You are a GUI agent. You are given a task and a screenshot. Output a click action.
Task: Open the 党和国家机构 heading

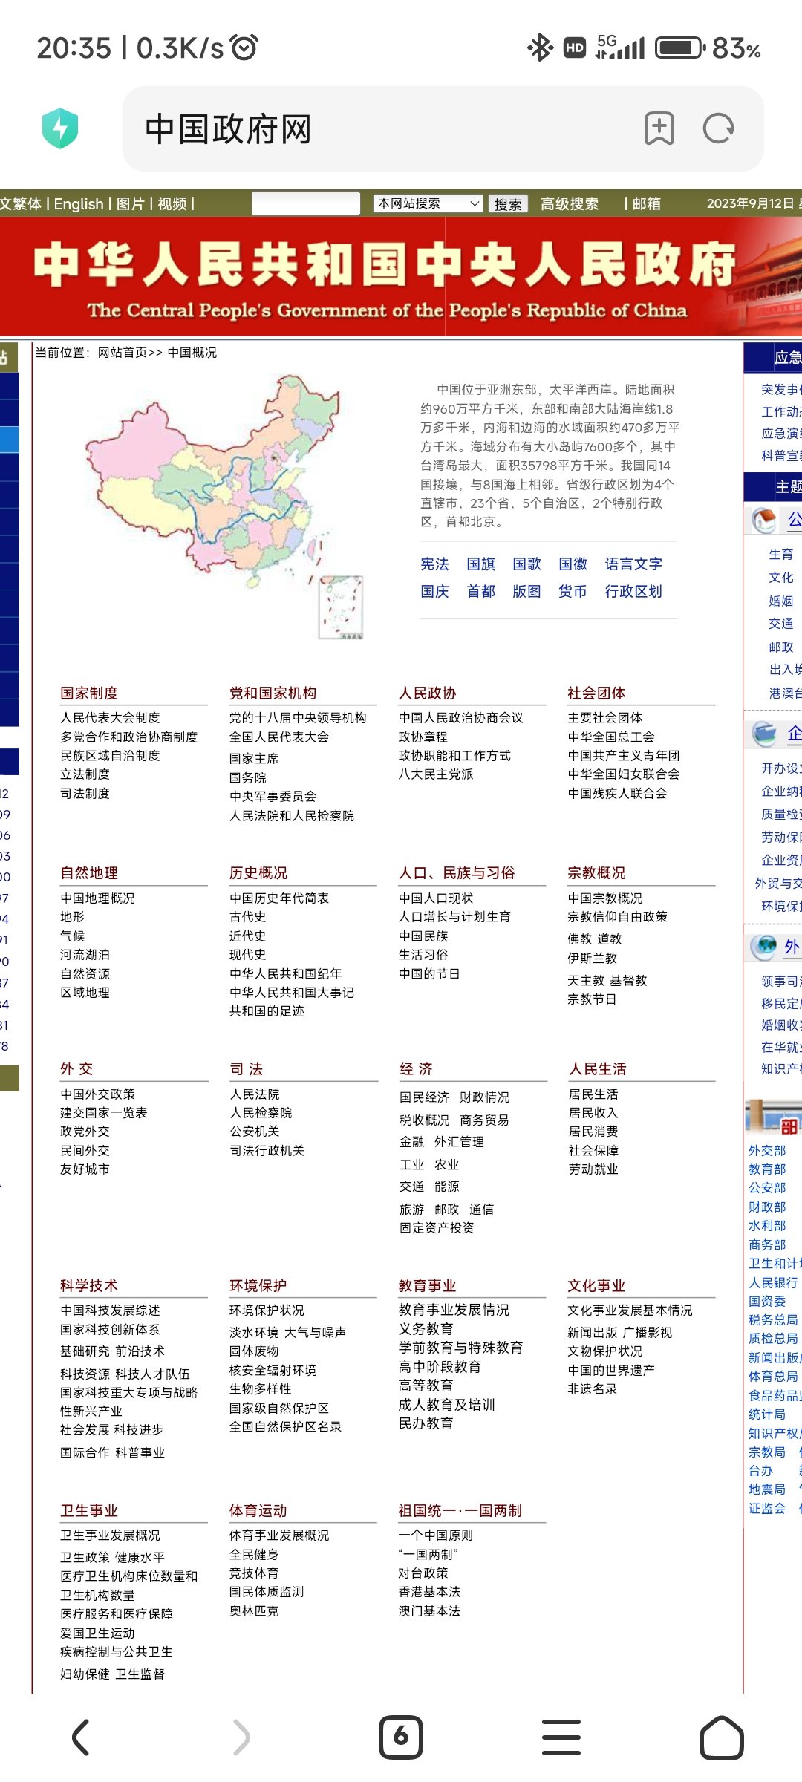(x=273, y=693)
